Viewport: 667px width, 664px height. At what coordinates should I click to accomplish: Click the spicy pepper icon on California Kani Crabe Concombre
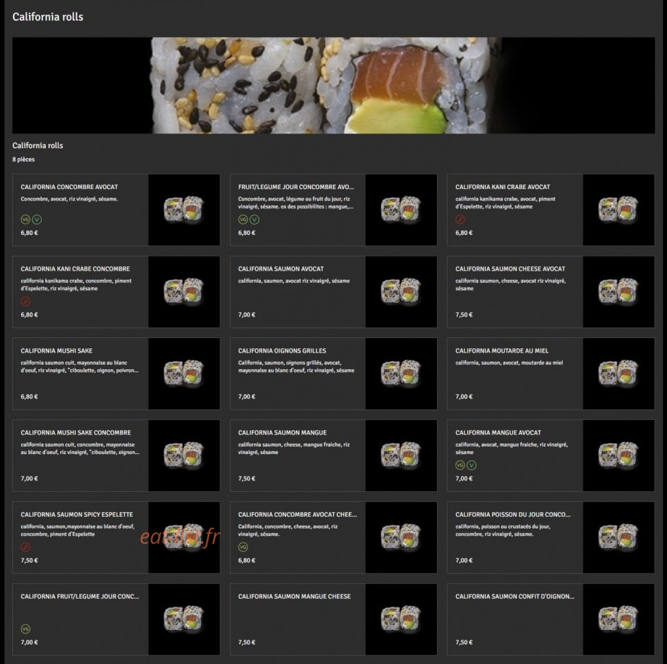pos(26,302)
